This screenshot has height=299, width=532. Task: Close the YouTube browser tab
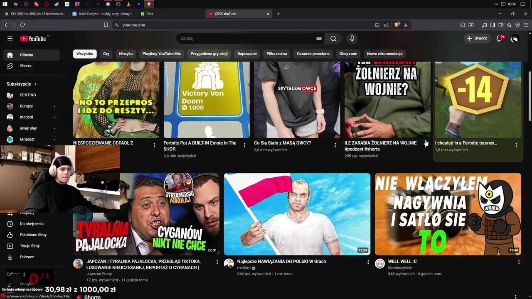(x=268, y=14)
